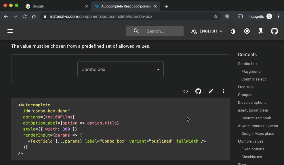View site lock security info
Screen dimensions: 284x165
click(45, 16)
